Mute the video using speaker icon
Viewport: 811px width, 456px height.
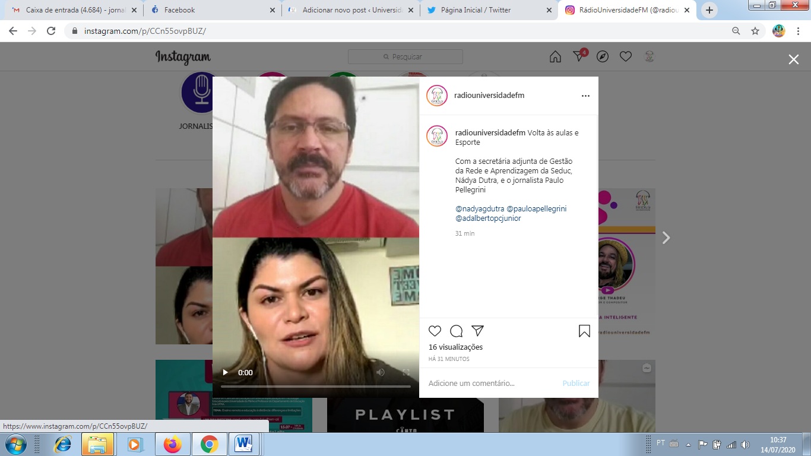(x=381, y=373)
